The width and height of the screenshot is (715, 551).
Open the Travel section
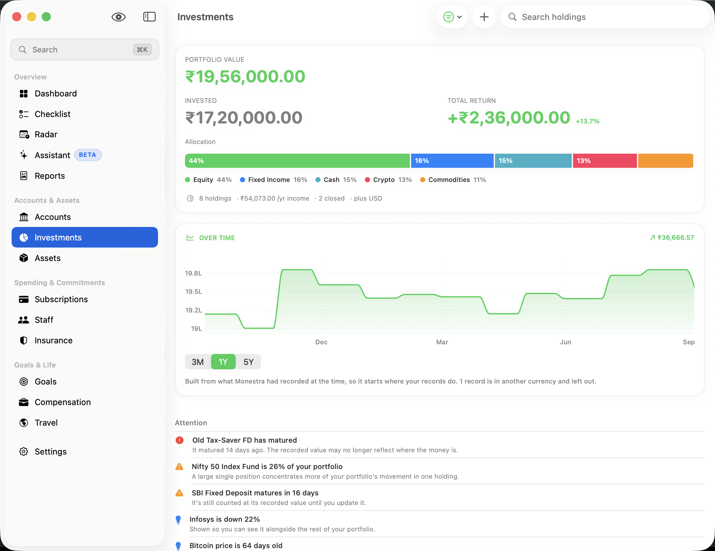85,423
